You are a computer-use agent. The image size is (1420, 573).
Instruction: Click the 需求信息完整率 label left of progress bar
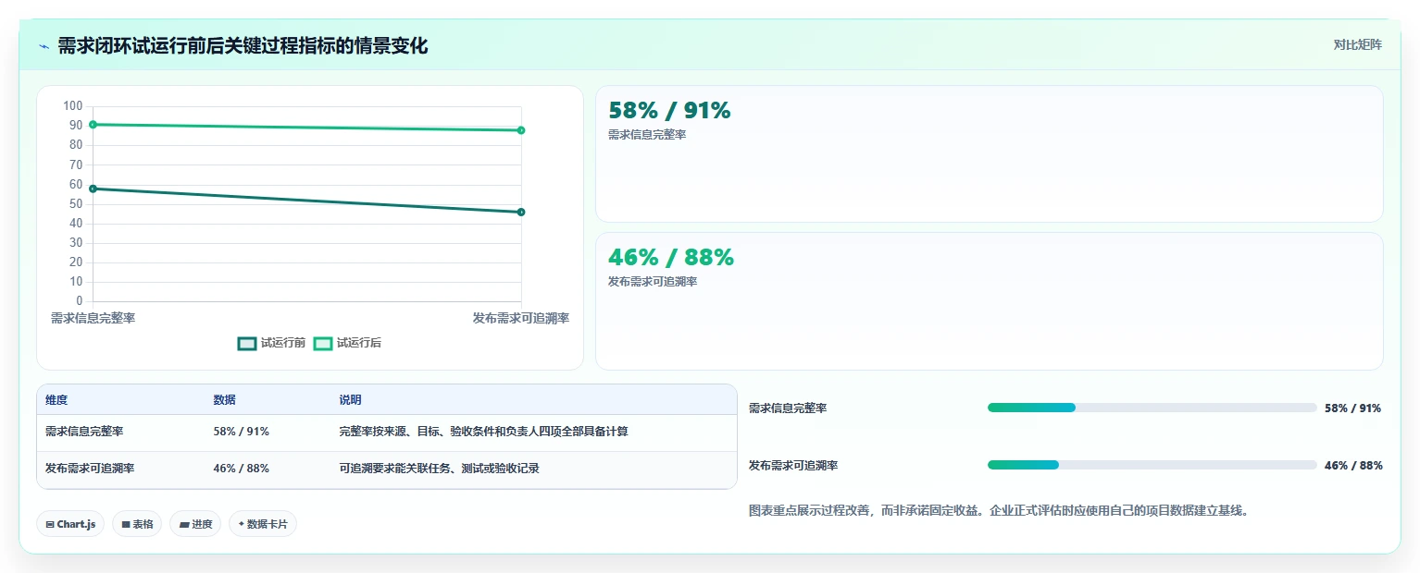coord(788,408)
